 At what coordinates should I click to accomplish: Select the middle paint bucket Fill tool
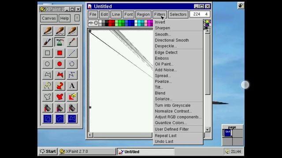click(x=60, y=108)
